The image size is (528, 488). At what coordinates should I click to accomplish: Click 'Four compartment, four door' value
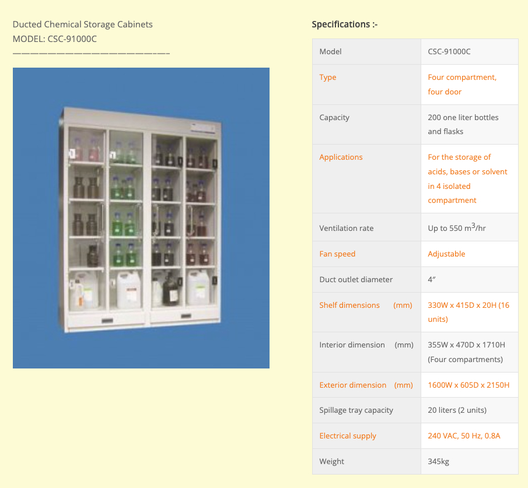(x=462, y=85)
